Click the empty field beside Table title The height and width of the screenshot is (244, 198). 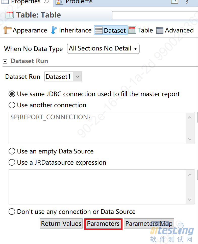155,15
